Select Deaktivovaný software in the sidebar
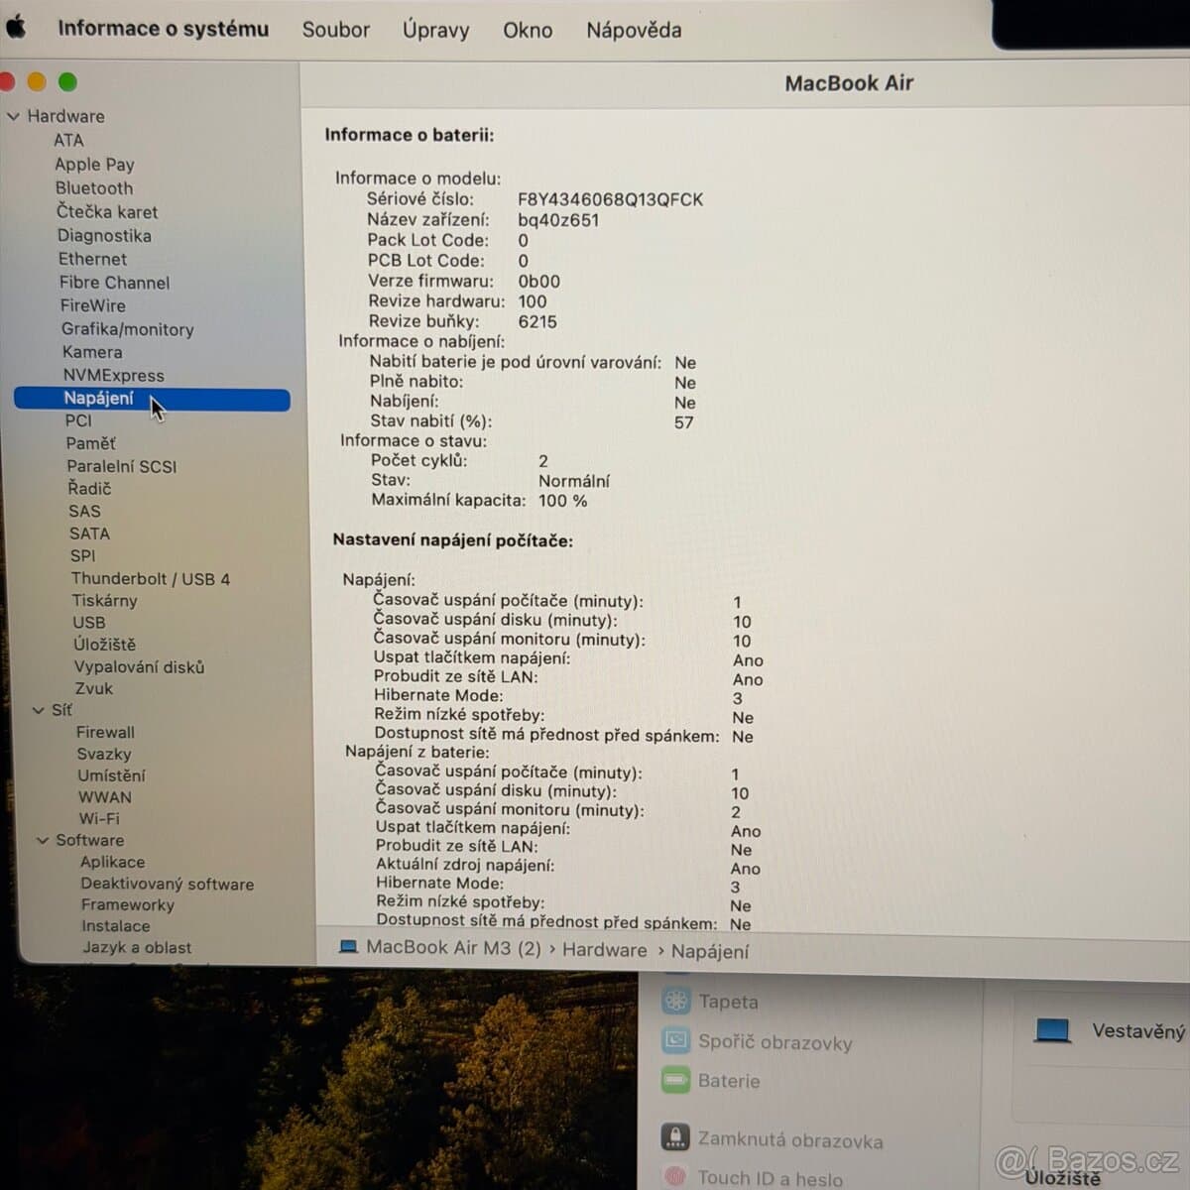Viewport: 1190px width, 1190px height. tap(168, 885)
